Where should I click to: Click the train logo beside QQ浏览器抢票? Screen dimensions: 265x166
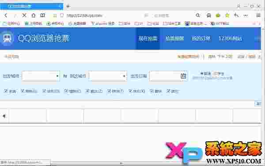(7, 38)
